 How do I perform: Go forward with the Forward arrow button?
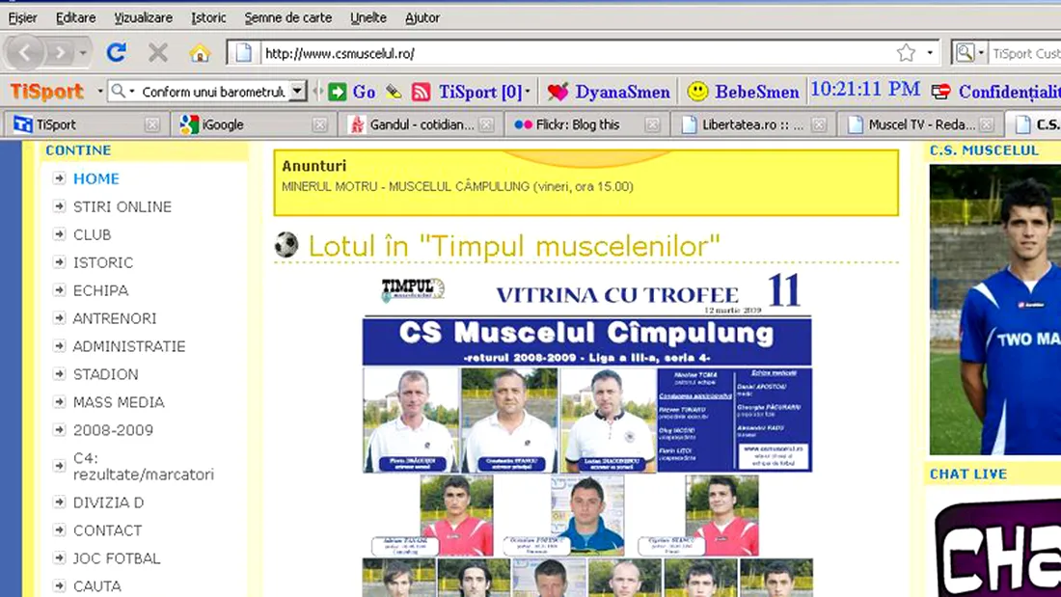[x=60, y=52]
